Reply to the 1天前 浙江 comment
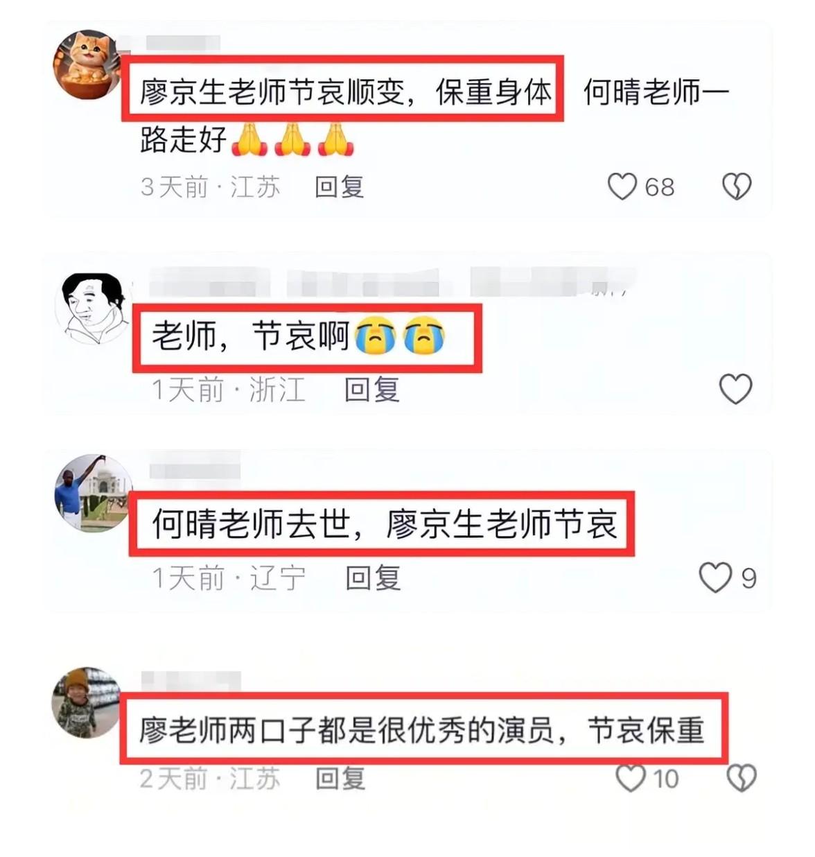Screen dimensions: 815x857 (372, 390)
